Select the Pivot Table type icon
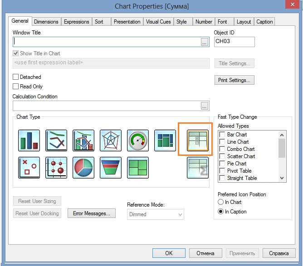Viewport: 303px width, 266px height. (198, 140)
